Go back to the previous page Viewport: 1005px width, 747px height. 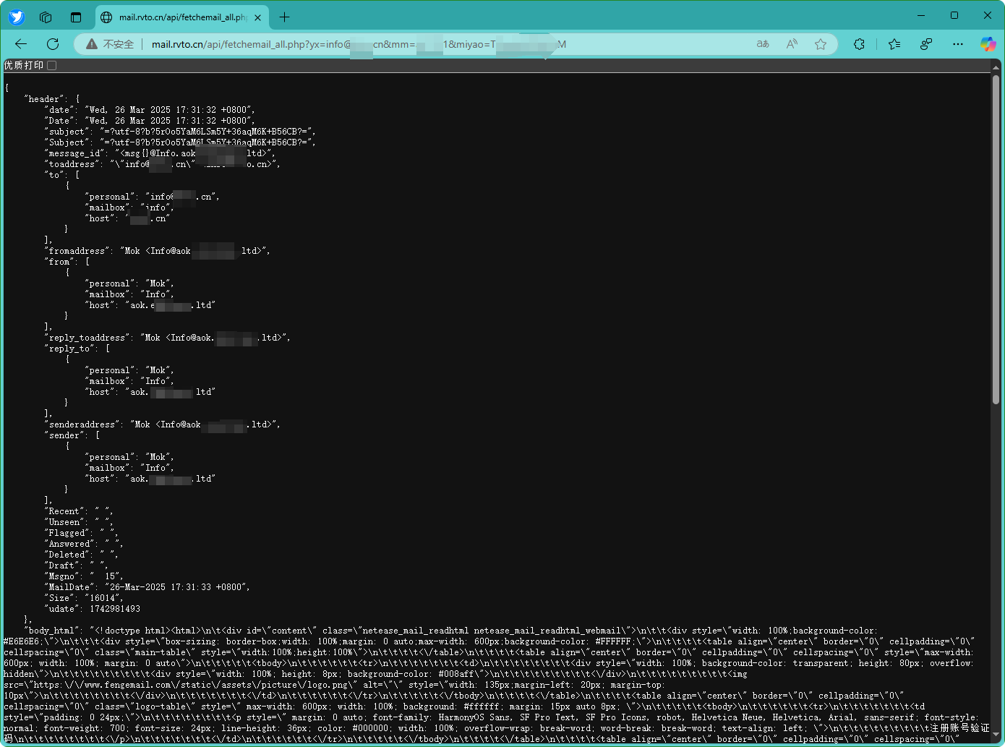21,44
